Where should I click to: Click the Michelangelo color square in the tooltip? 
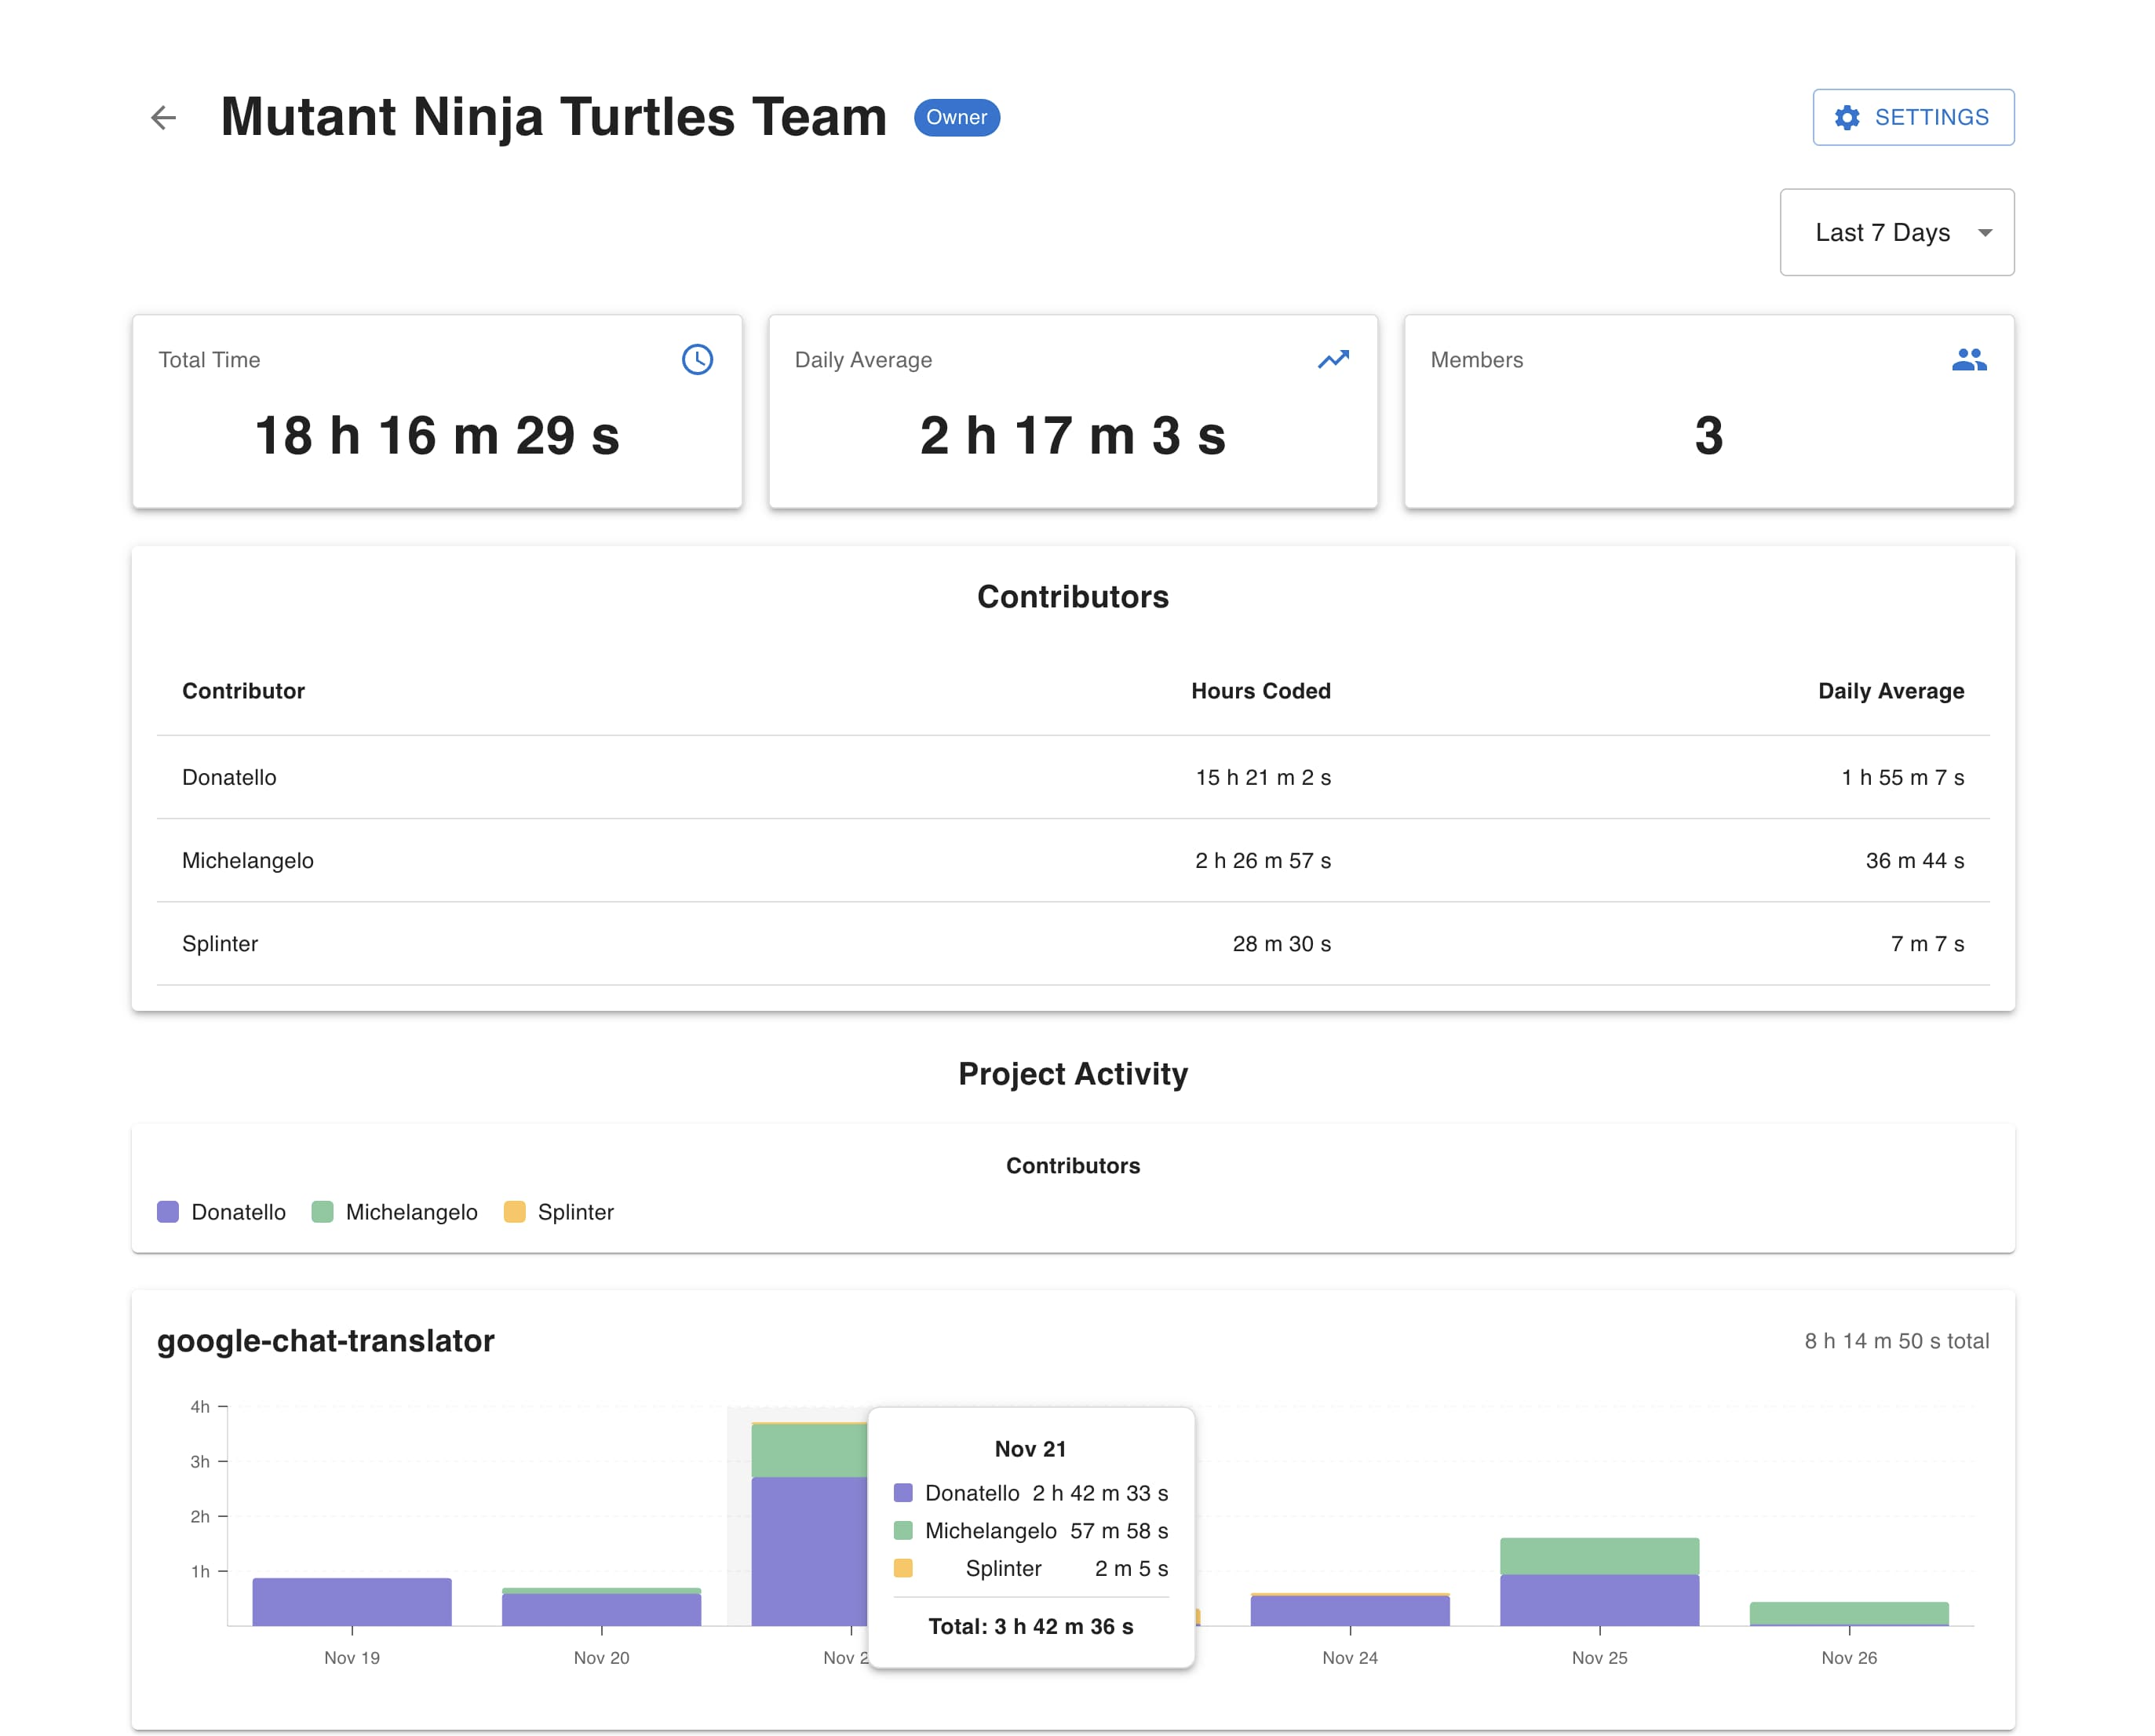coord(904,1531)
